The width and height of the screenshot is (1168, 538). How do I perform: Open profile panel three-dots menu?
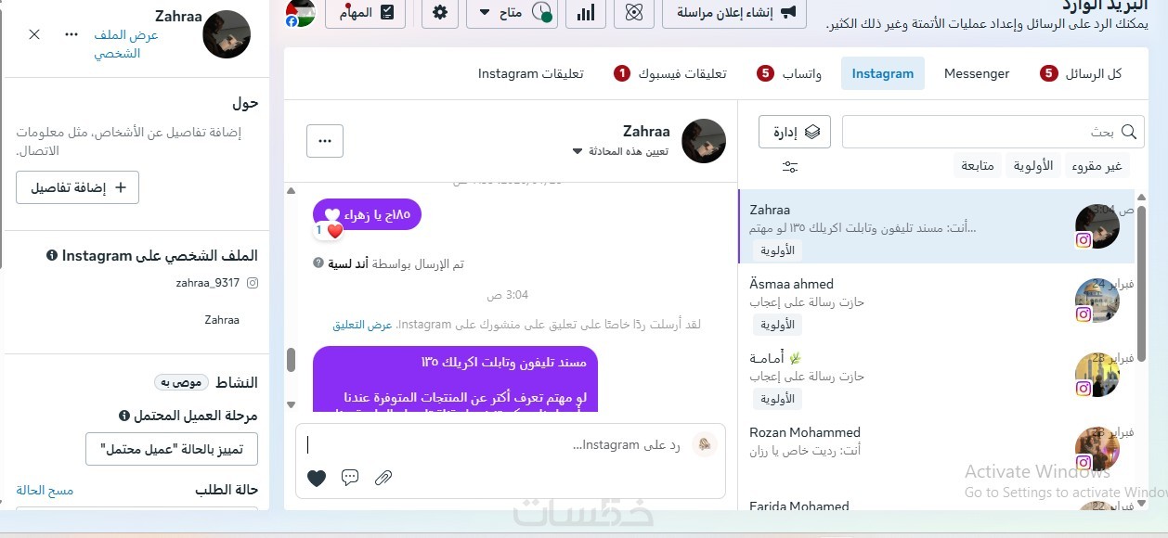click(x=71, y=34)
